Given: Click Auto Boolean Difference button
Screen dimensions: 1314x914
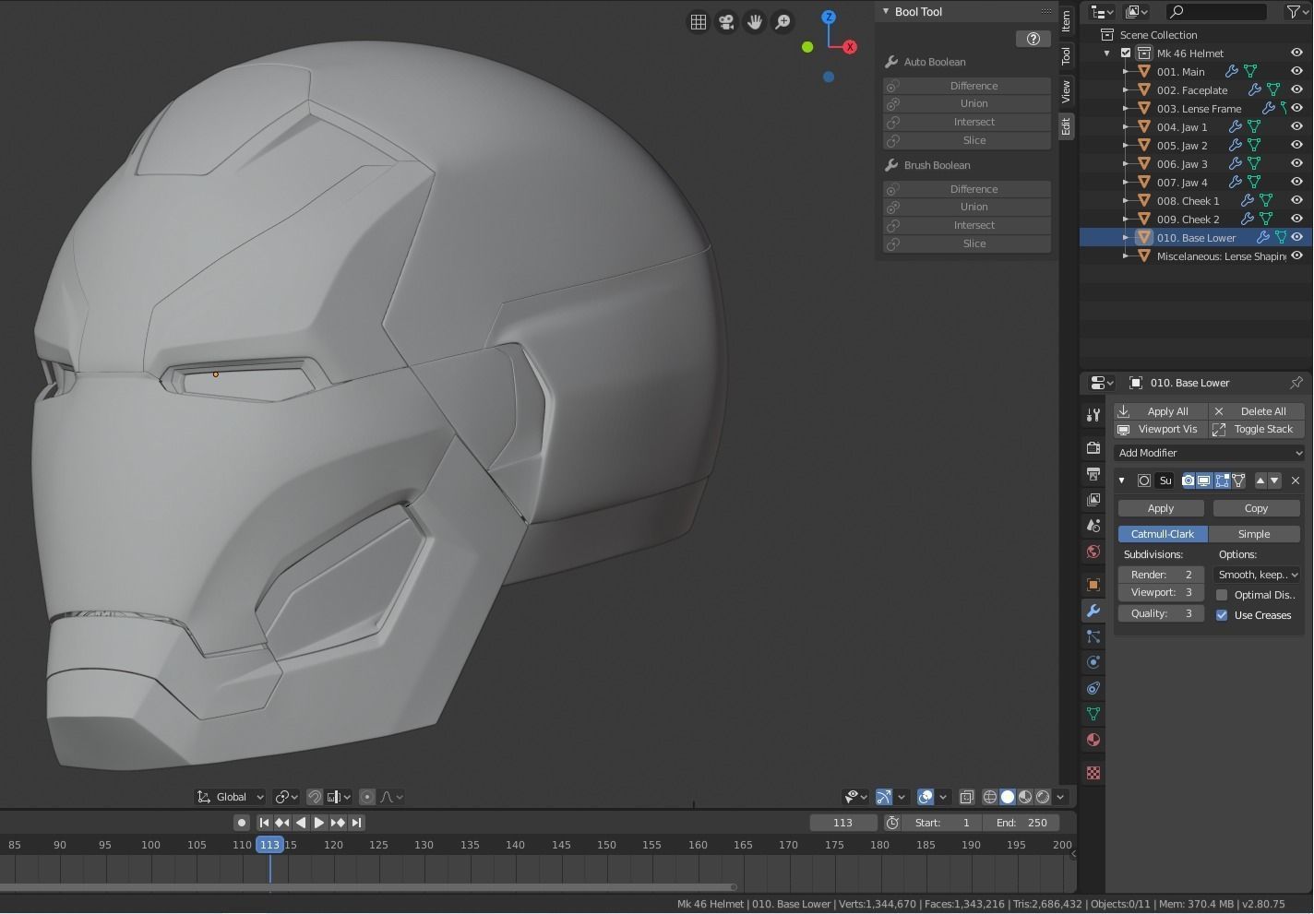Looking at the screenshot, I should (x=974, y=86).
